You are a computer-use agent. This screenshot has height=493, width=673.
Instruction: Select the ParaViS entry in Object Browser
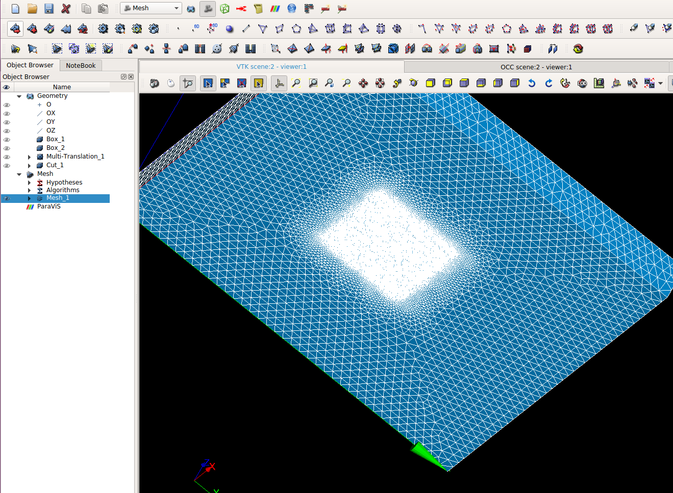click(48, 206)
